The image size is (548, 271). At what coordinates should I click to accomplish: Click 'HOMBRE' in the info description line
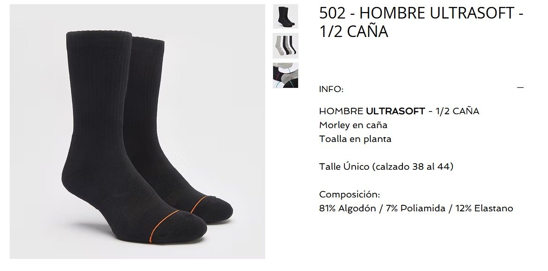[341, 111]
